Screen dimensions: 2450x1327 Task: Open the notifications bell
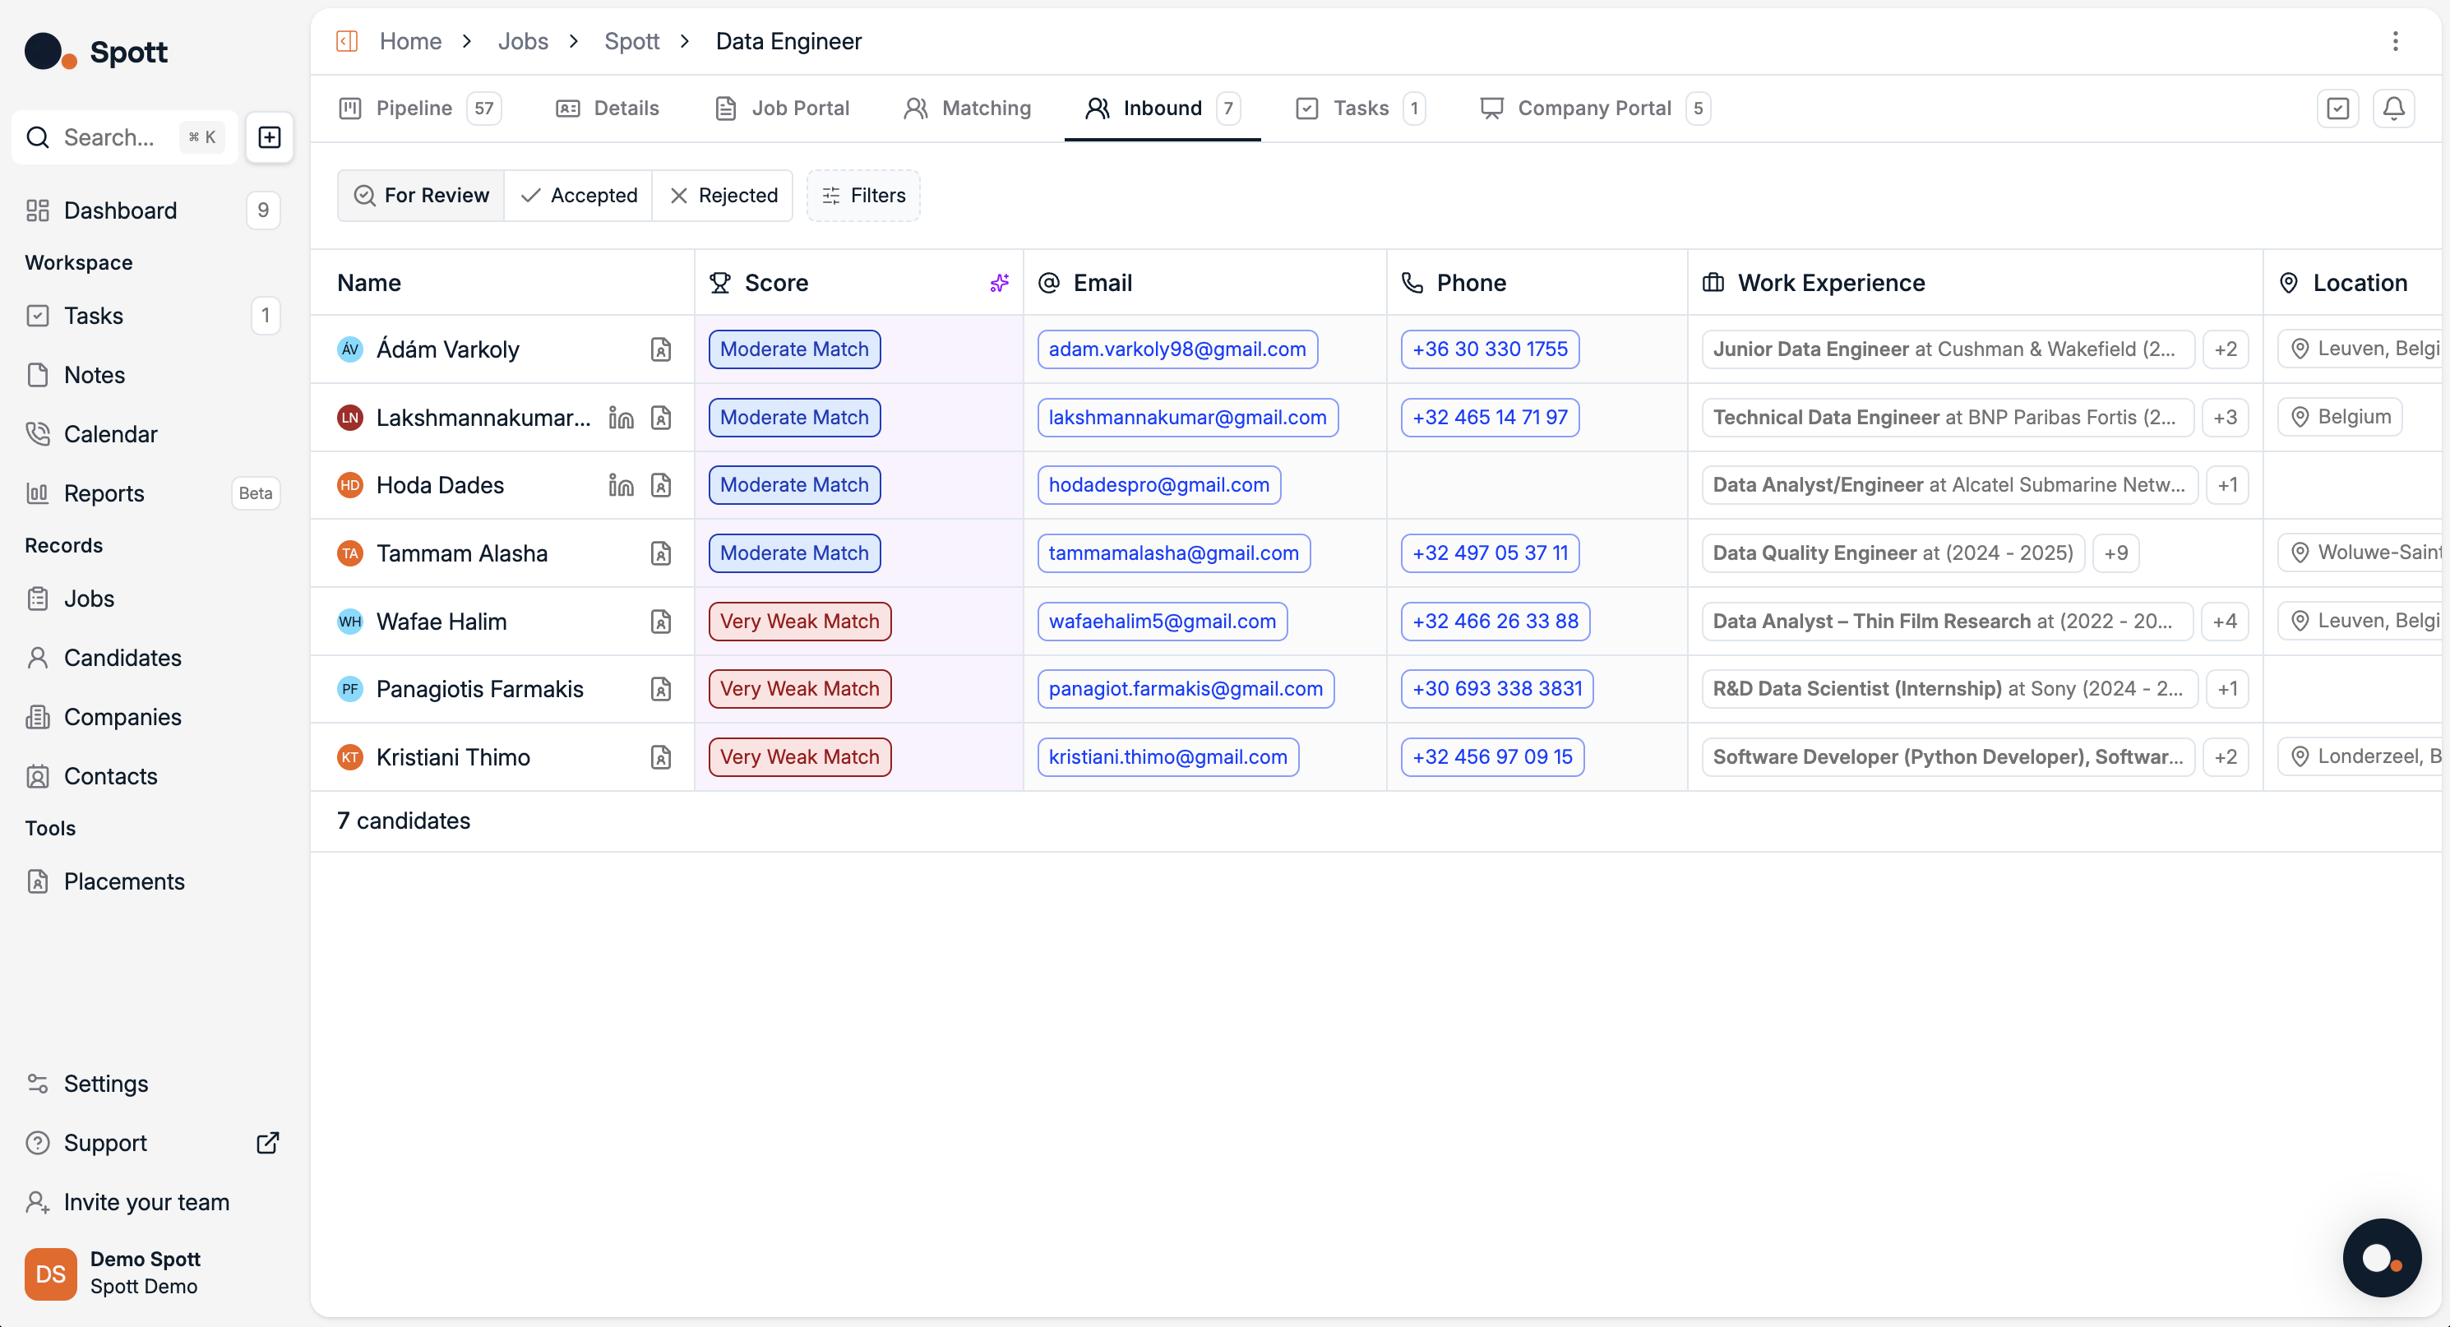click(2394, 108)
